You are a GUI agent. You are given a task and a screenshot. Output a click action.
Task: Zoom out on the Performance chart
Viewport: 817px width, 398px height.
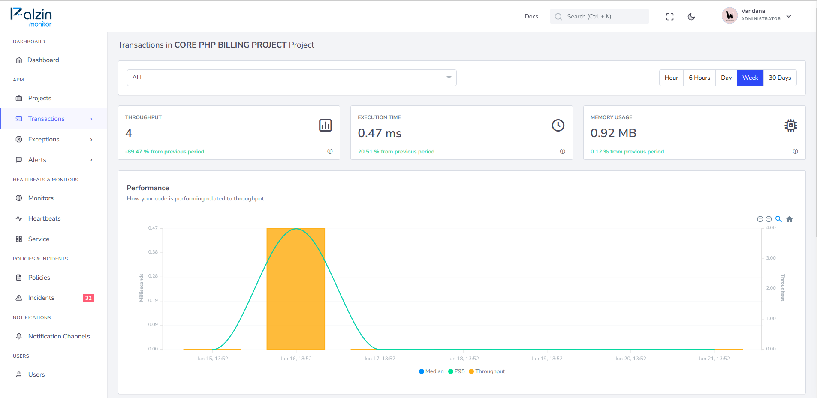pos(769,219)
